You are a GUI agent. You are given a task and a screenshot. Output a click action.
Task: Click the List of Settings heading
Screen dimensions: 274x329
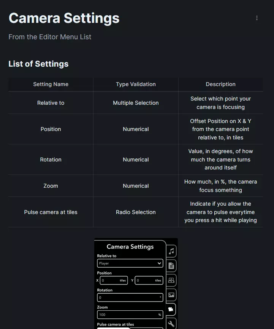tap(38, 64)
